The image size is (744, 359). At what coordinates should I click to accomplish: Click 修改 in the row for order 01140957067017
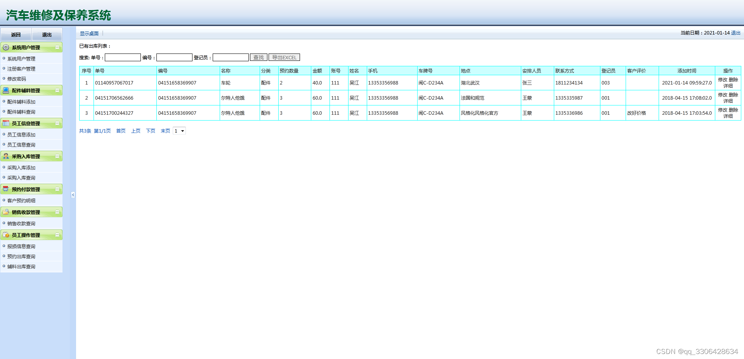[723, 80]
